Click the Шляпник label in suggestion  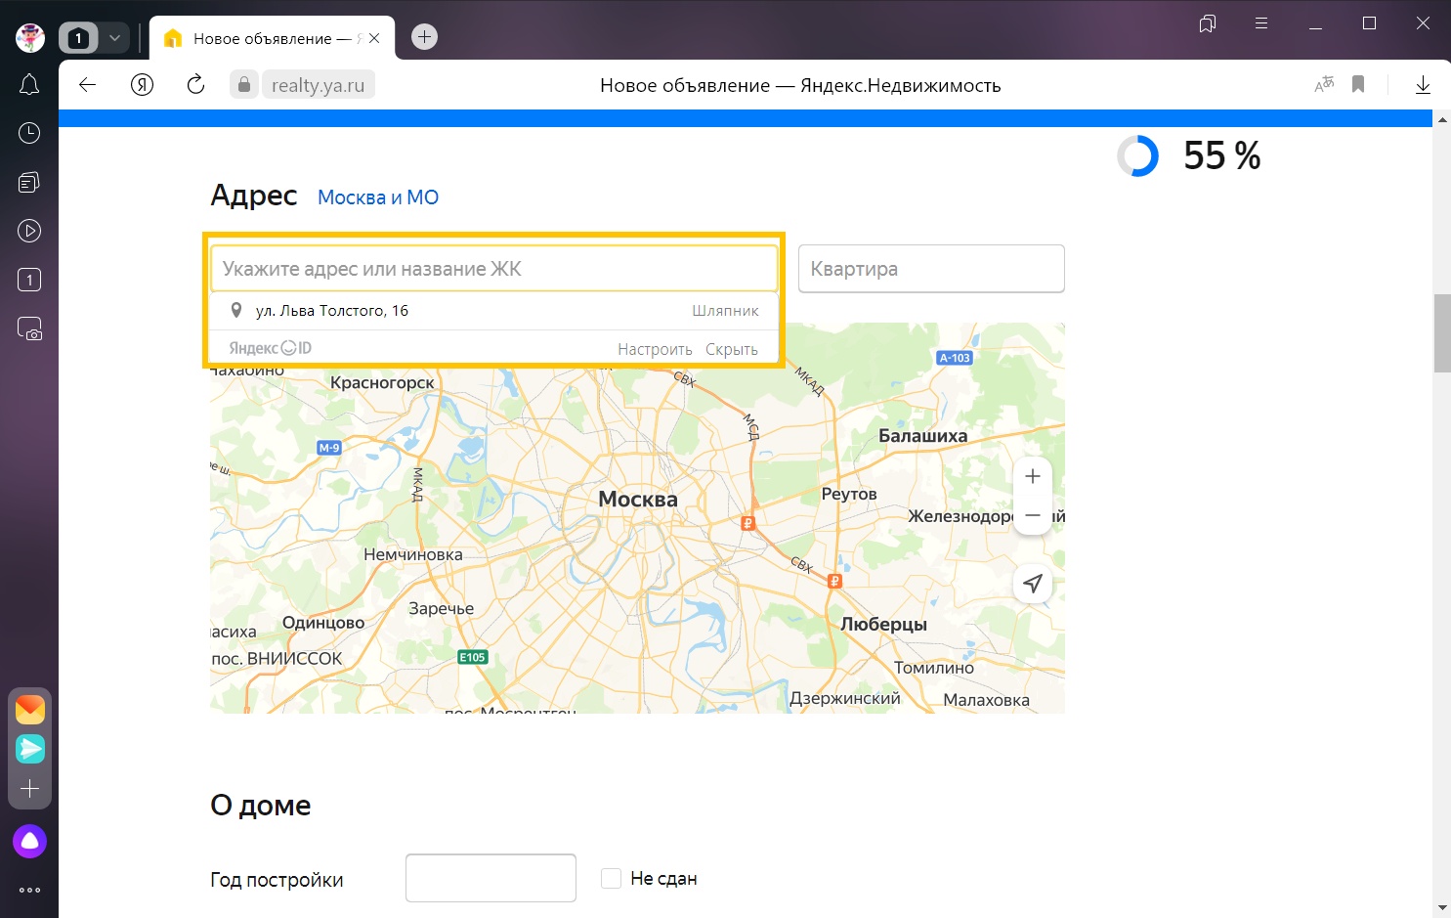tap(725, 311)
